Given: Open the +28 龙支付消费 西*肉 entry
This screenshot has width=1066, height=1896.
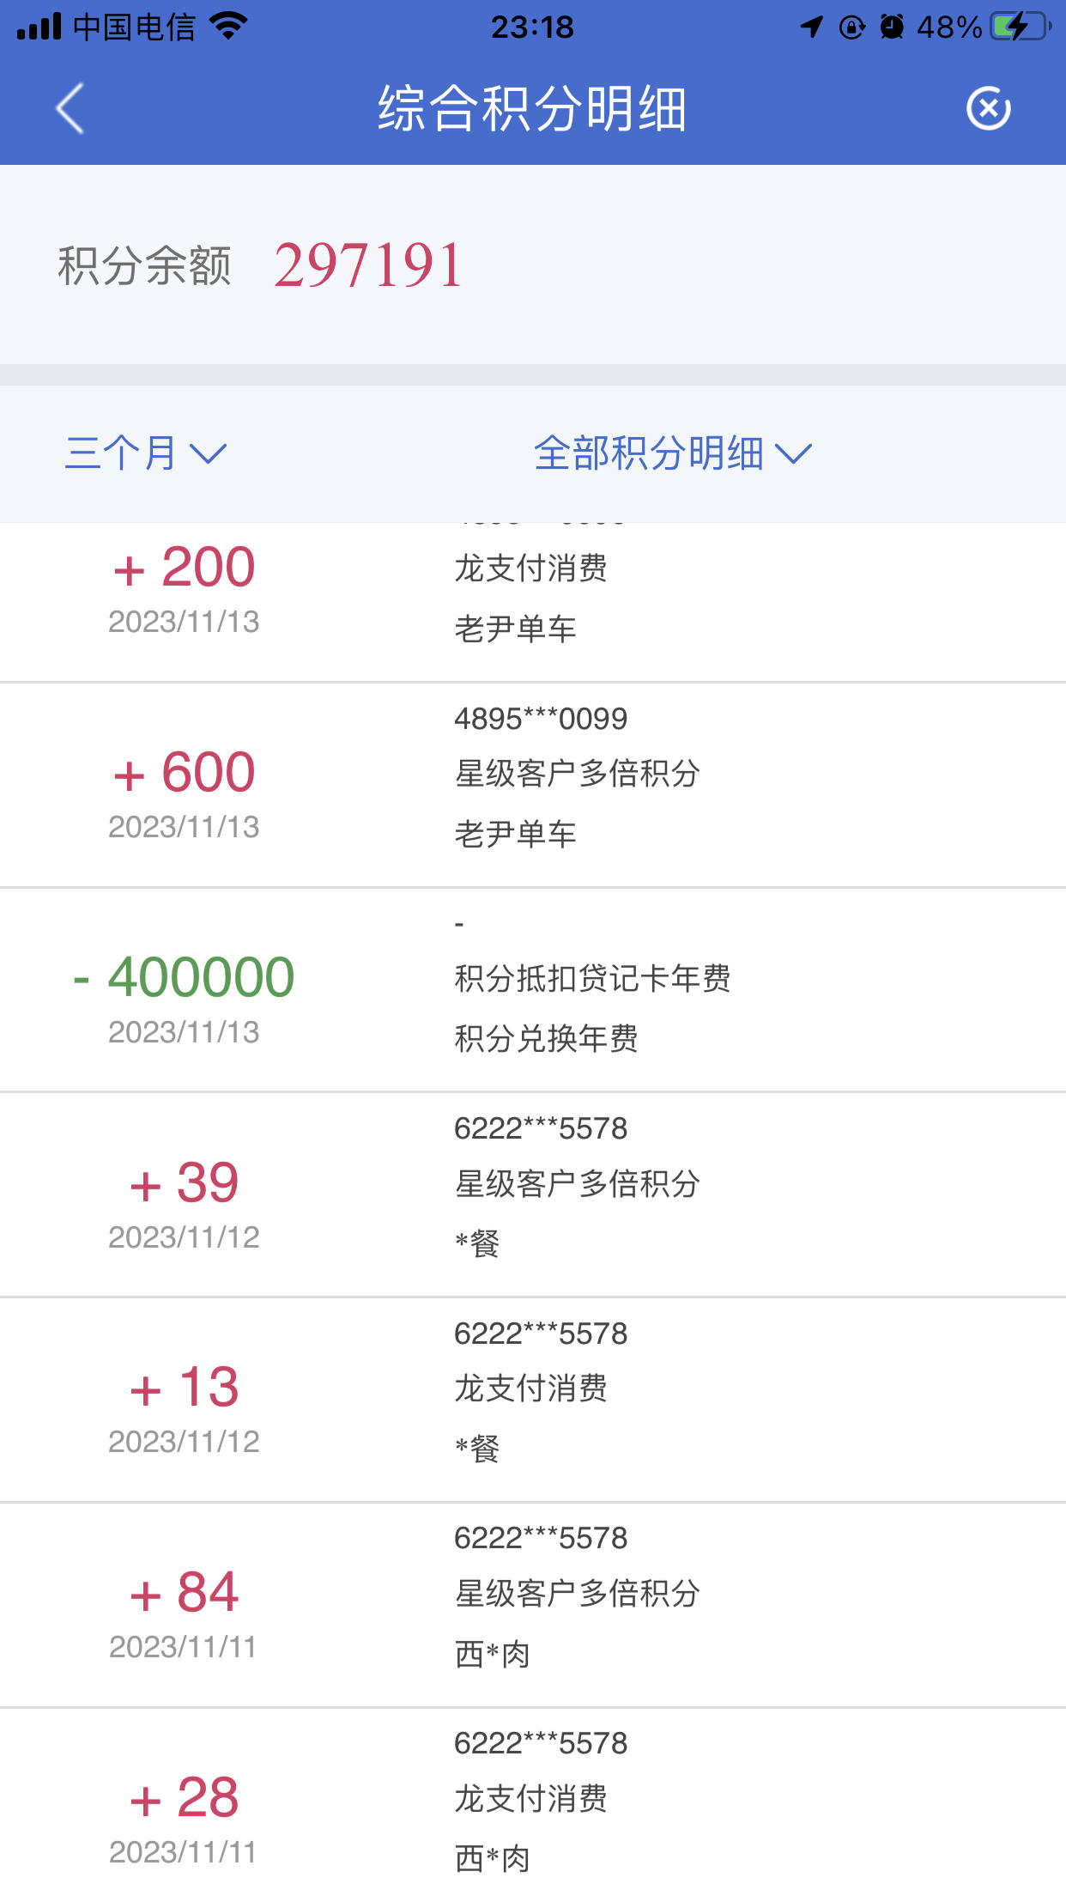Looking at the screenshot, I should tap(533, 1802).
